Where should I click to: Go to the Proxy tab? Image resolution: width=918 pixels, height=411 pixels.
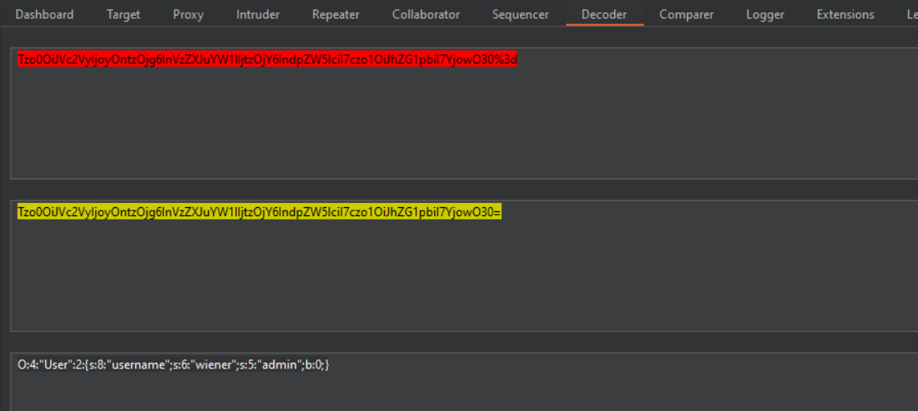point(188,15)
